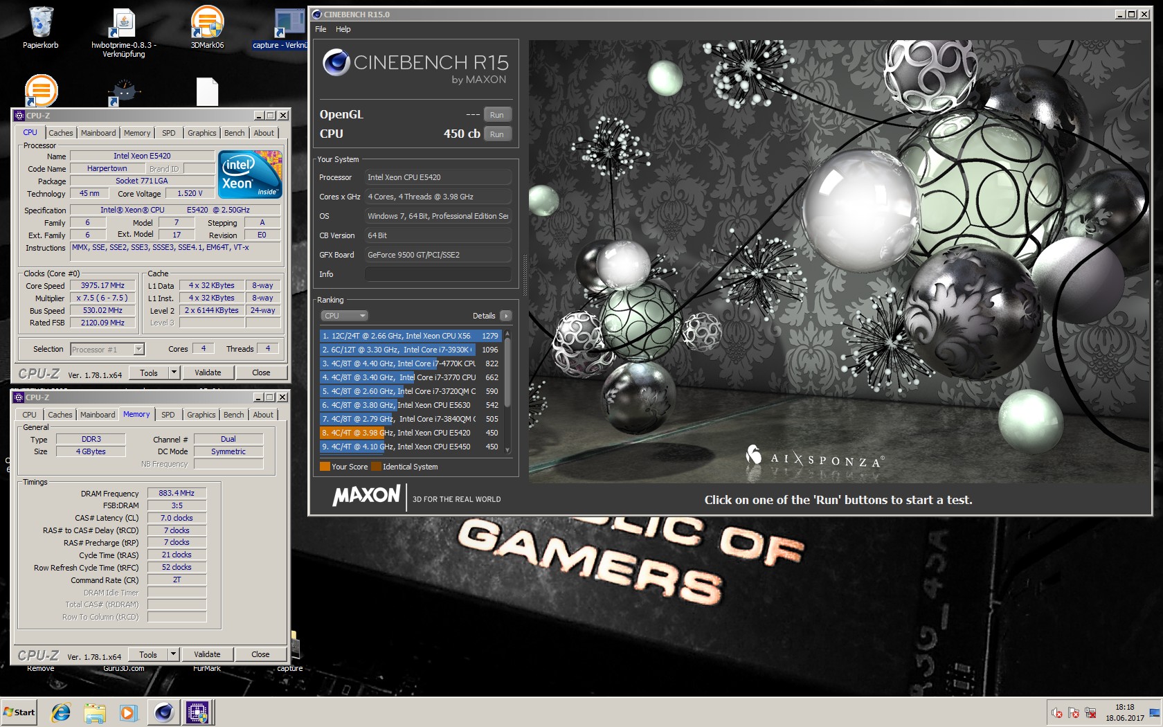Image resolution: width=1163 pixels, height=727 pixels.
Task: Select ranking row 1 Xeon X56 1279
Action: [x=411, y=336]
